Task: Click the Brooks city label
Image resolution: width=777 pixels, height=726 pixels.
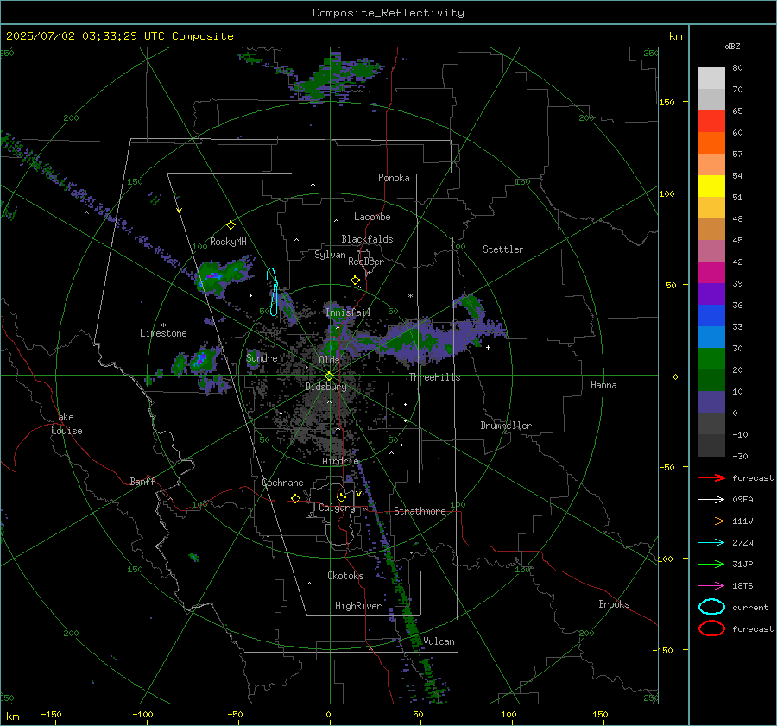Action: click(614, 604)
